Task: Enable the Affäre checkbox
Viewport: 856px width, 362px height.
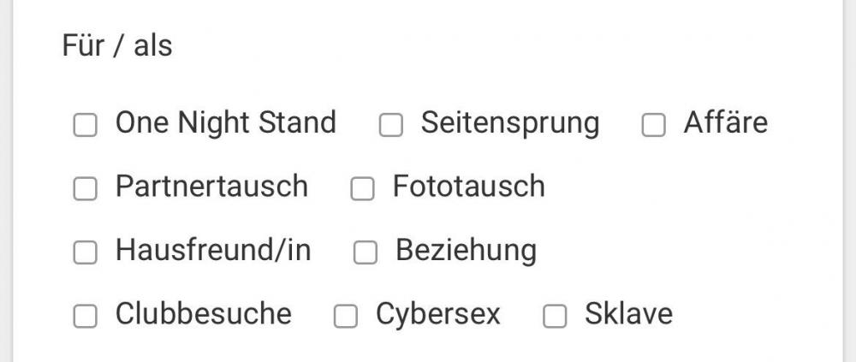Action: point(653,125)
